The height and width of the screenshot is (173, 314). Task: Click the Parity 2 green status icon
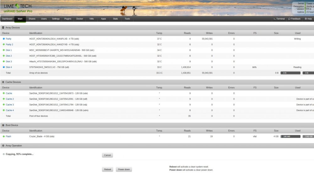click(3, 44)
